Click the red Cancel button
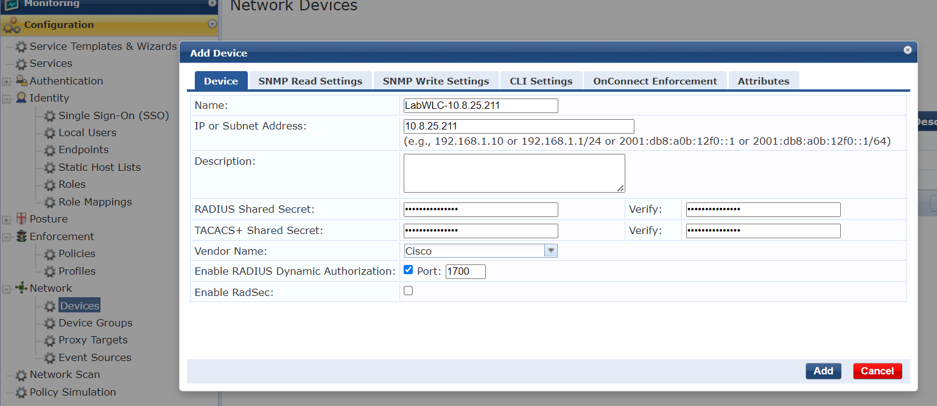 [877, 371]
